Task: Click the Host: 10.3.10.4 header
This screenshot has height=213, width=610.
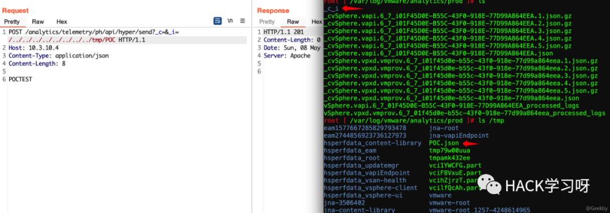Action: point(33,48)
